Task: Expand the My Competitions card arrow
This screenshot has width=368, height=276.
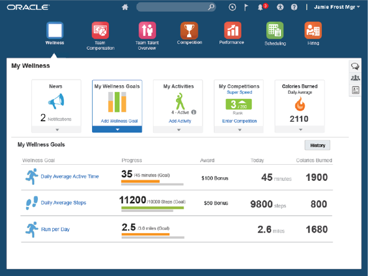Action: pos(239,130)
